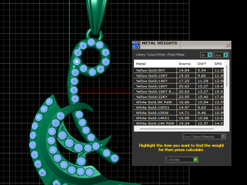The height and width of the screenshot is (185, 247).
Task: Close the Metal Weights dialog
Action: [x=227, y=45]
